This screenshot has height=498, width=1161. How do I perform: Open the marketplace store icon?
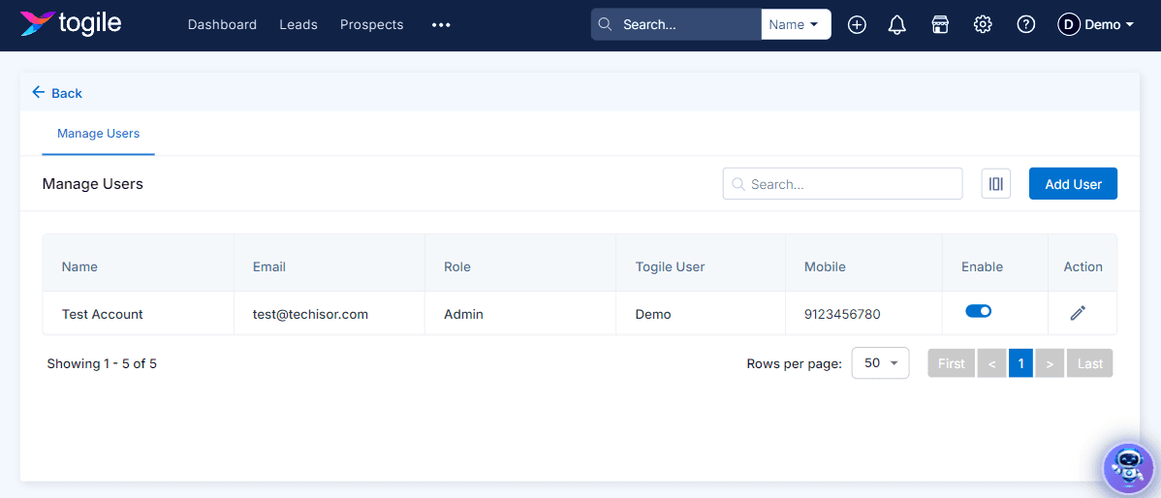(940, 24)
